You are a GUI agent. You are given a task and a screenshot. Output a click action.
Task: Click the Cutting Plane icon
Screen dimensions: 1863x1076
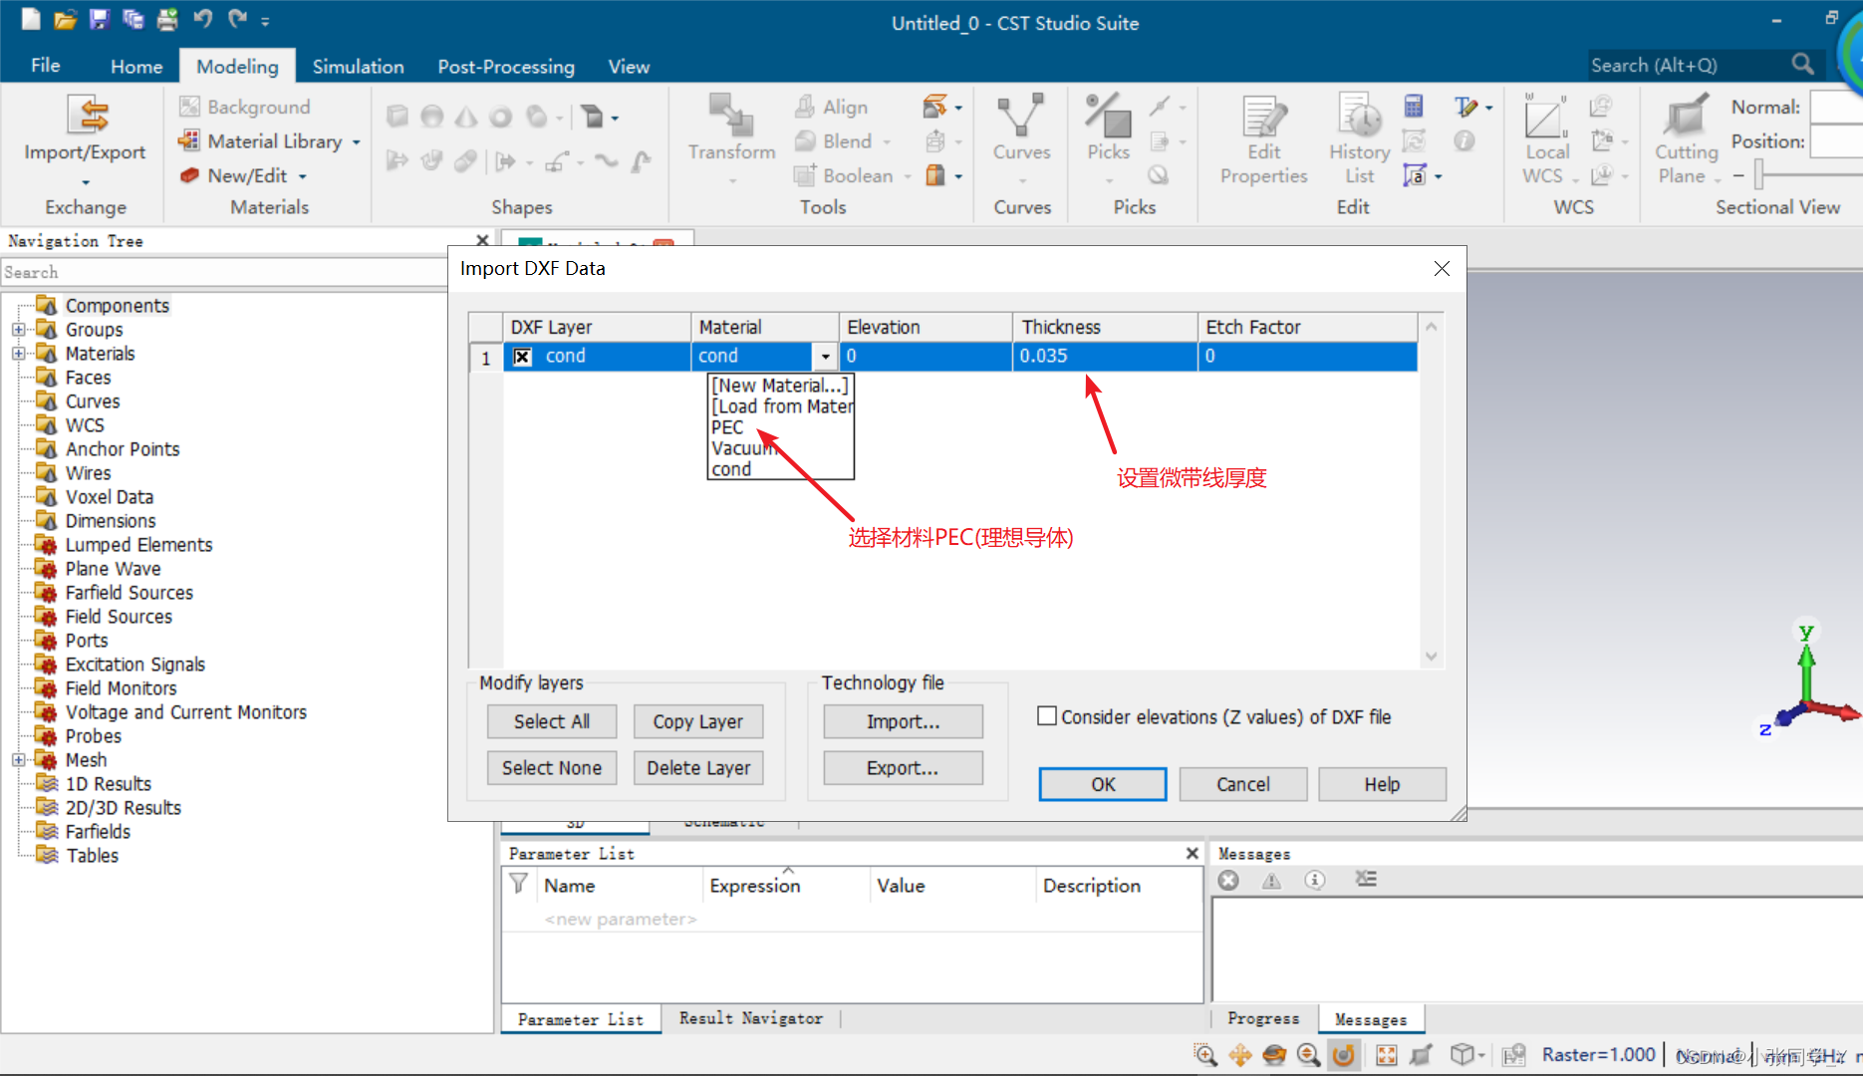tap(1686, 116)
